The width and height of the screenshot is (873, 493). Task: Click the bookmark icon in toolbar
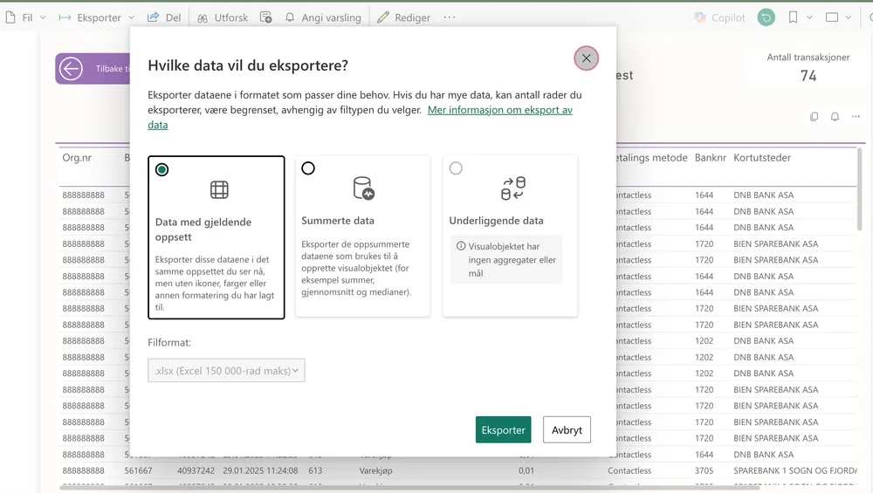pos(793,17)
